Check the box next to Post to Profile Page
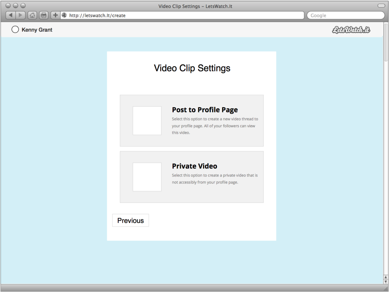The height and width of the screenshot is (292, 389). point(147,120)
